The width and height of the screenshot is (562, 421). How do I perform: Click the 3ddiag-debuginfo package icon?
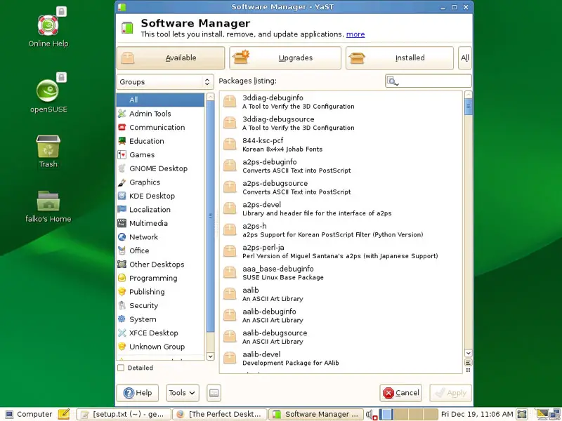230,101
